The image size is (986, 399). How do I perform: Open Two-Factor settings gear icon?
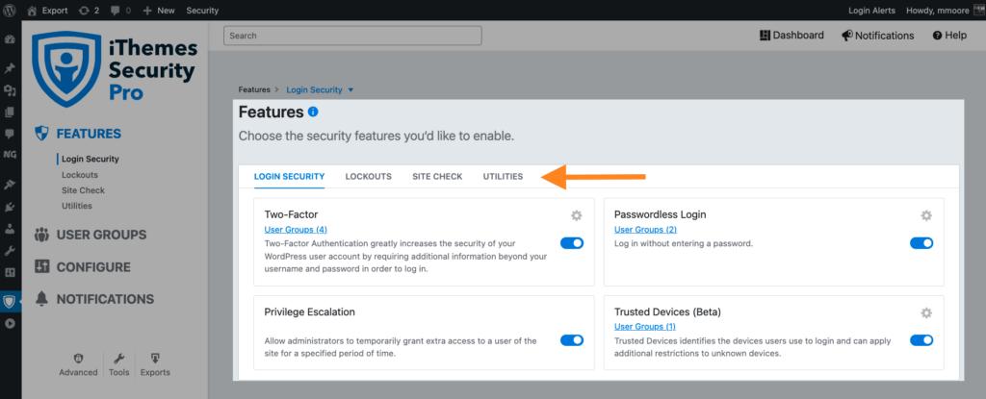(x=576, y=215)
